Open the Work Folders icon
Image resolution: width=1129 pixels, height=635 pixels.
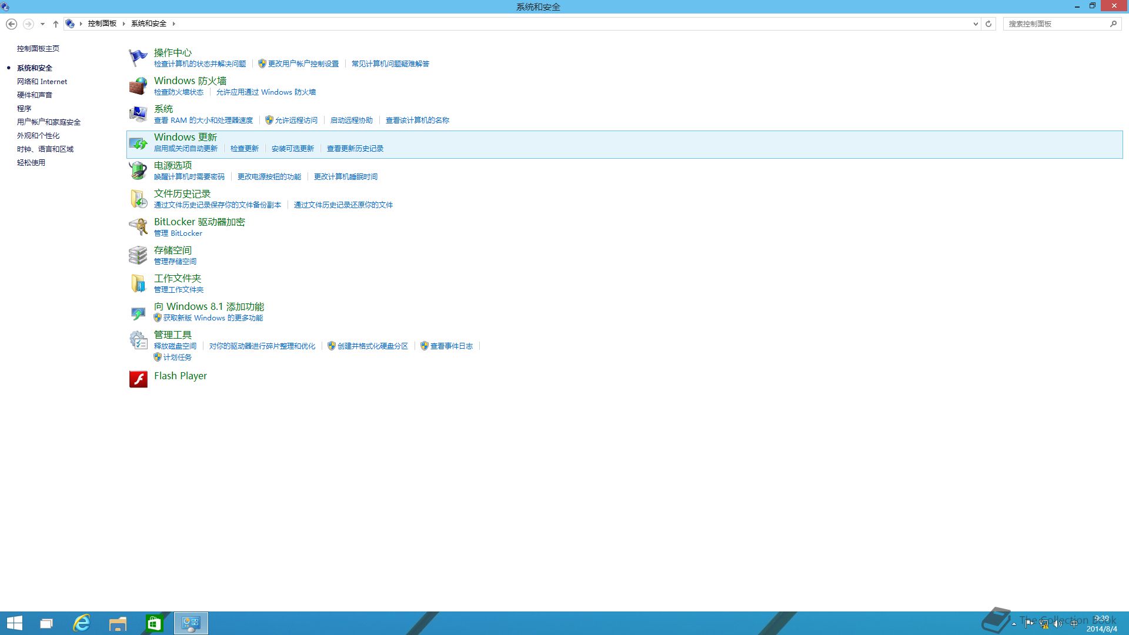pyautogui.click(x=138, y=283)
